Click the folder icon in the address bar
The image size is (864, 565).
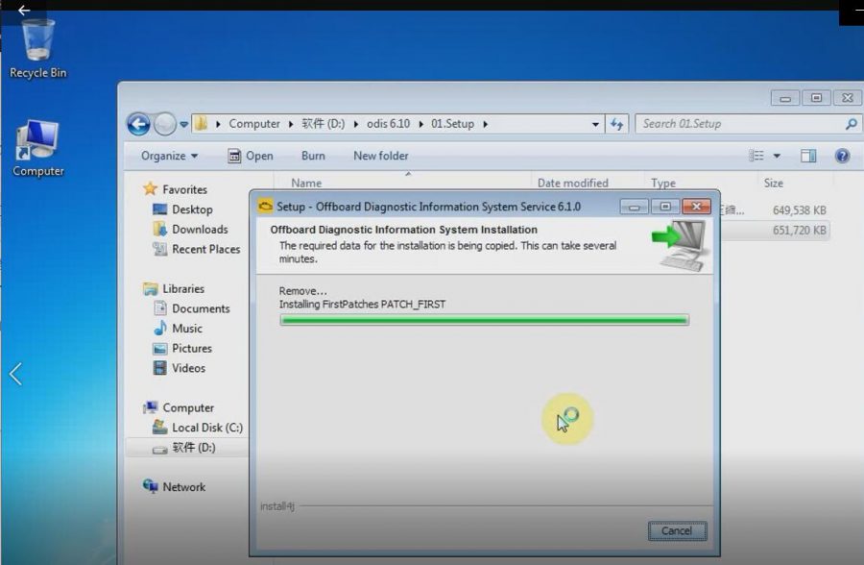tap(201, 123)
